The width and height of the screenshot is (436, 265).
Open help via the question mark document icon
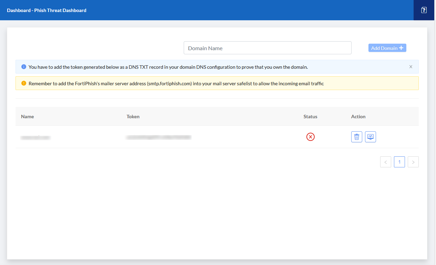tap(424, 10)
